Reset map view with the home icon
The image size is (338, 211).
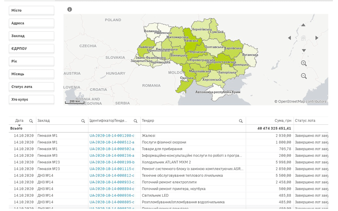[x=303, y=38]
